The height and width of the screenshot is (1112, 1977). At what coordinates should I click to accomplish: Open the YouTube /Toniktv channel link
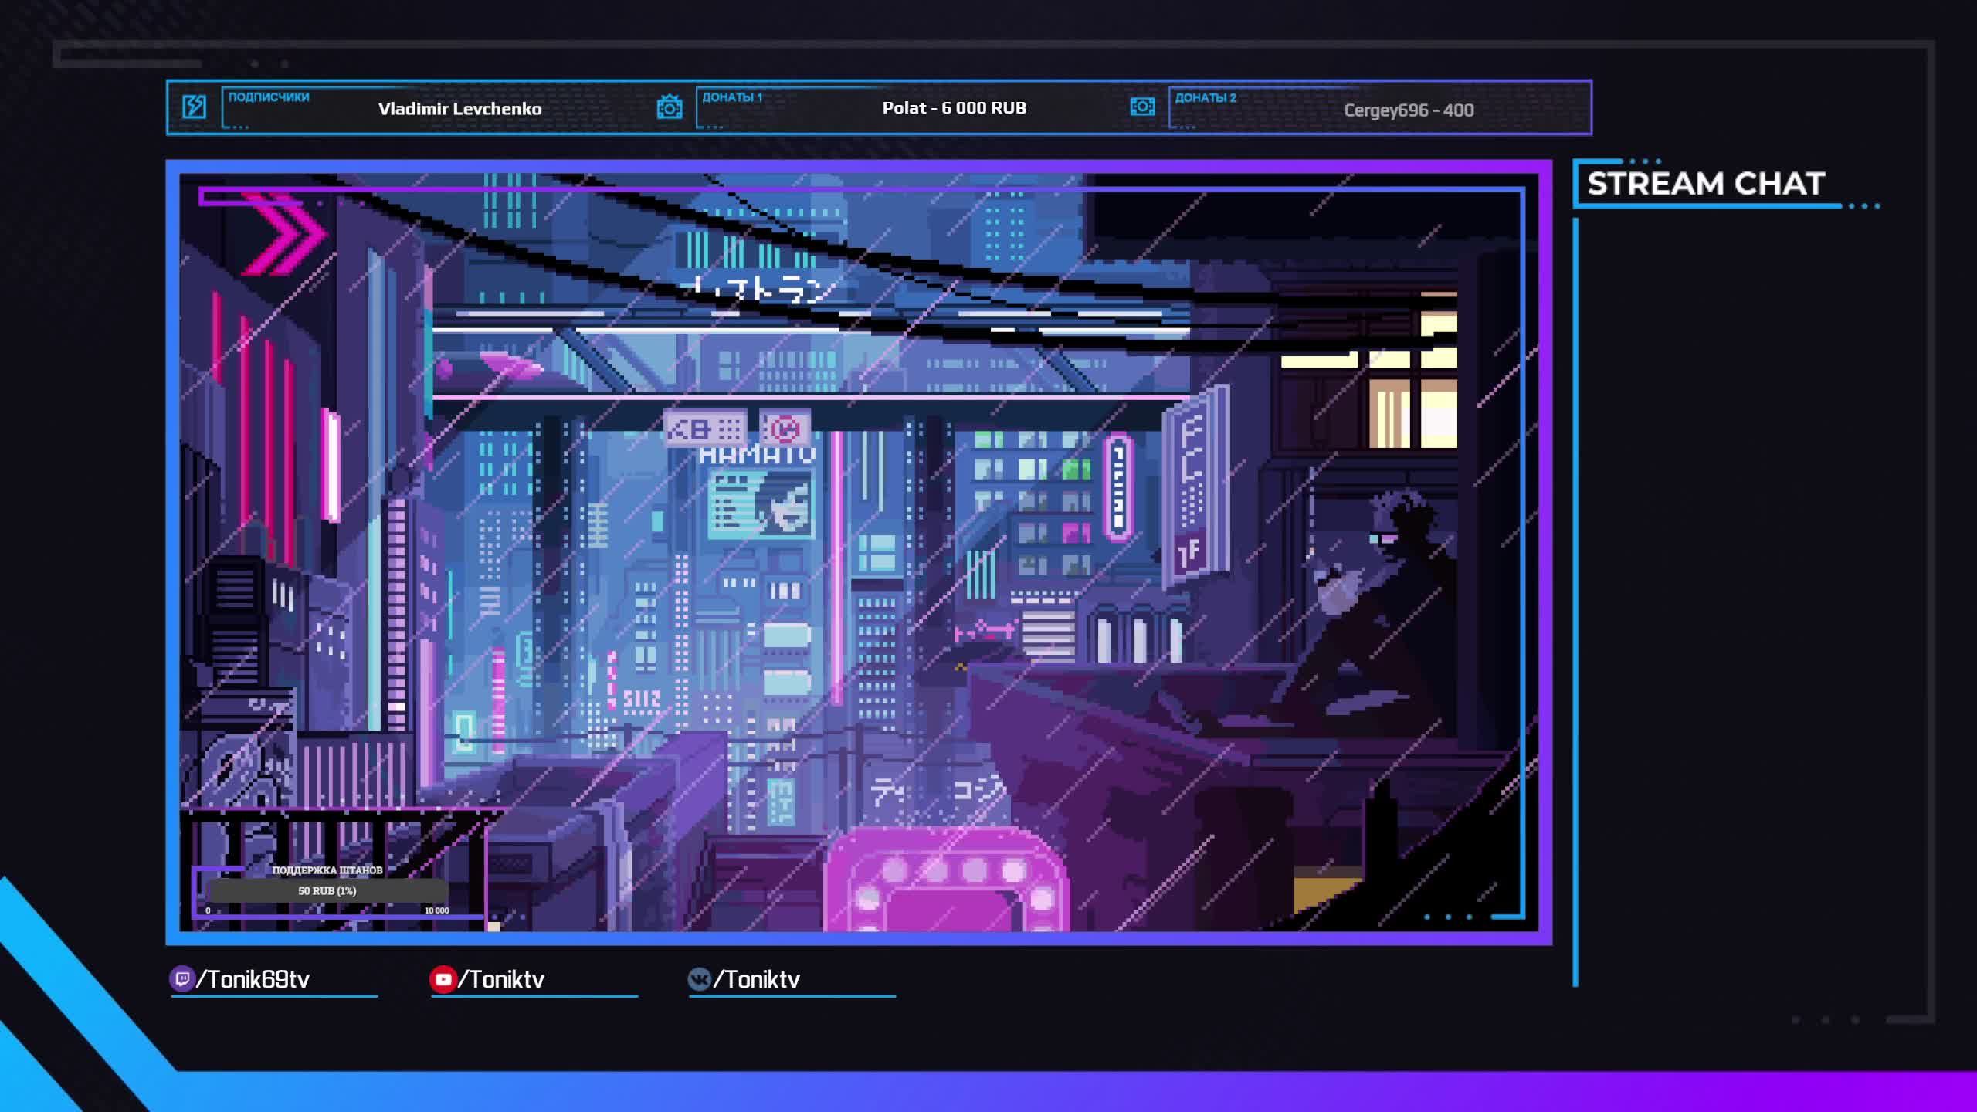(502, 979)
